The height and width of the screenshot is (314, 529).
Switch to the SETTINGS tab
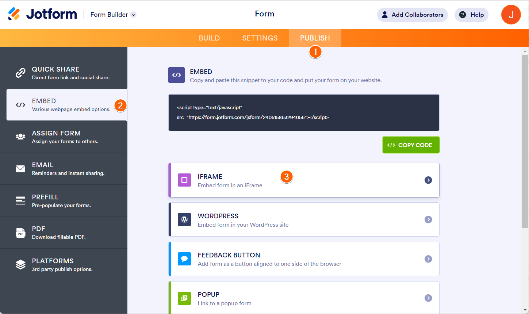point(260,38)
